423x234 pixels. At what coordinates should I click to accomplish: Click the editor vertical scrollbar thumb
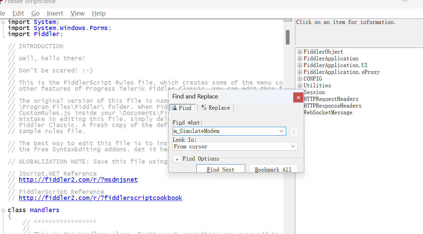pos(288,37)
